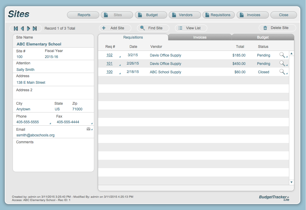
Task: Go to the previous site record
Action: (x=22, y=28)
